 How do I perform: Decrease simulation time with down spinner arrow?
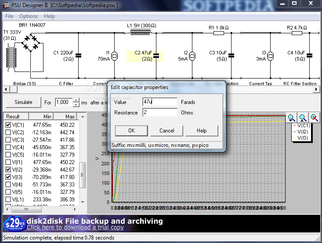(76, 104)
